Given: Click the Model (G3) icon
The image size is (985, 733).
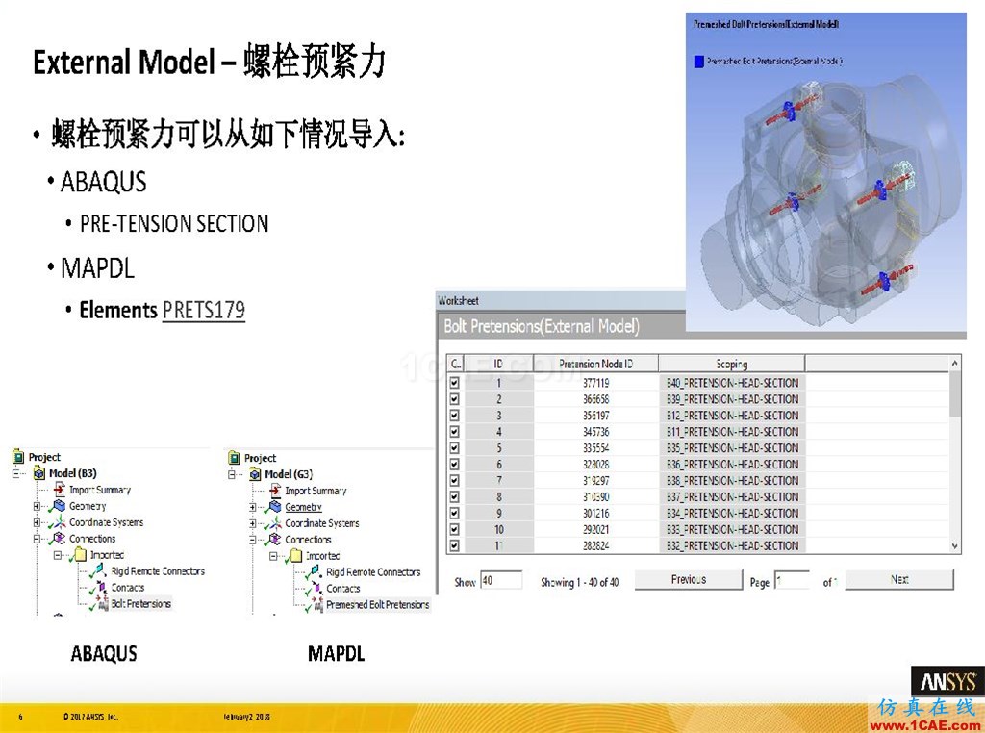Looking at the screenshot, I should (255, 474).
